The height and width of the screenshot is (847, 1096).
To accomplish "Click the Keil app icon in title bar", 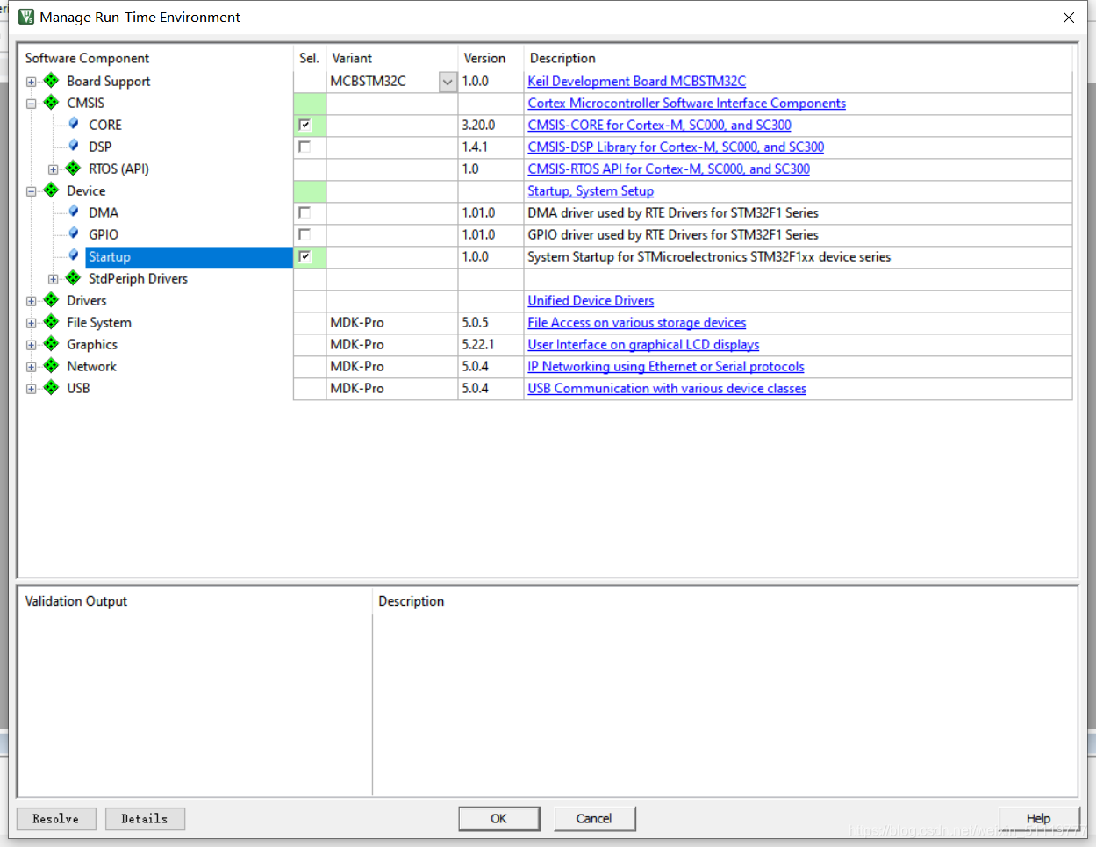I will (x=26, y=17).
